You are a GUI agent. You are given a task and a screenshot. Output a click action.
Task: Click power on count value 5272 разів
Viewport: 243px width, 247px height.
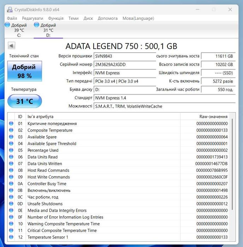click(x=218, y=81)
